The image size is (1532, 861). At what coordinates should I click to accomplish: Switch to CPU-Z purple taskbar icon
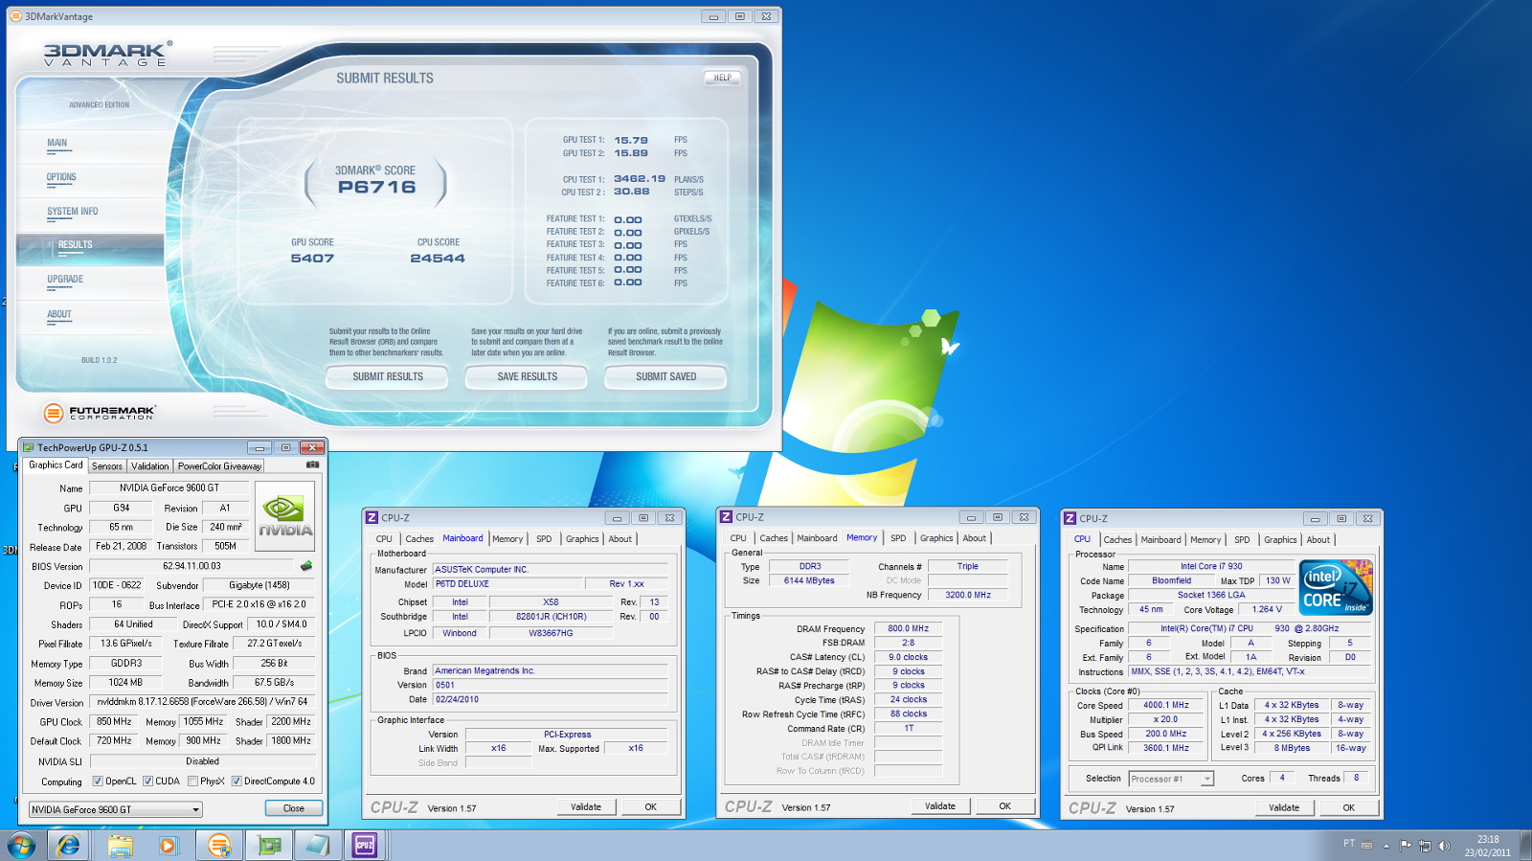(365, 845)
